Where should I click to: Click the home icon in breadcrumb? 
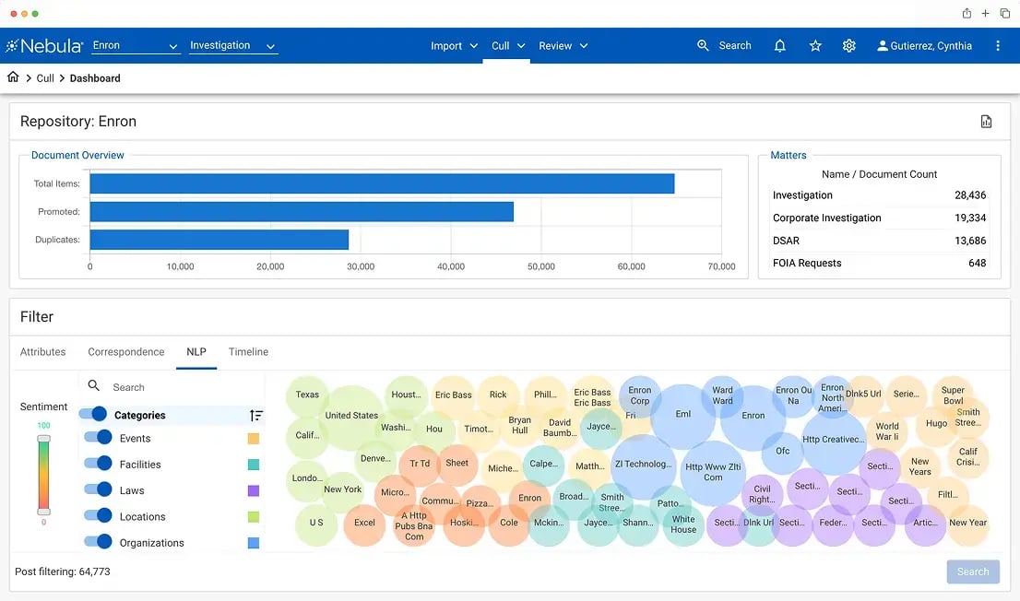(x=13, y=77)
